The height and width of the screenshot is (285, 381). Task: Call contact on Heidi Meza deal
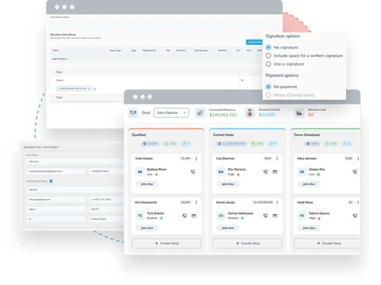click(355, 216)
